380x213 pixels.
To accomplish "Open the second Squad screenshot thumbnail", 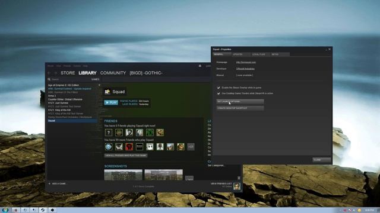I will [164, 175].
